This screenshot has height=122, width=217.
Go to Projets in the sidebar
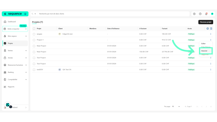pos(15,43)
